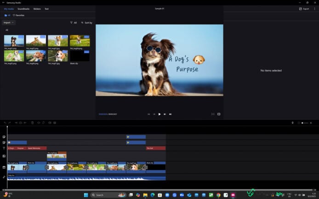Click the trash delete icon in timeline toolbar
Viewport: 319px width, 199px height.
[x=32, y=122]
